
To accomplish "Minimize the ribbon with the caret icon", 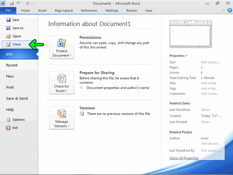I will coord(224,11).
